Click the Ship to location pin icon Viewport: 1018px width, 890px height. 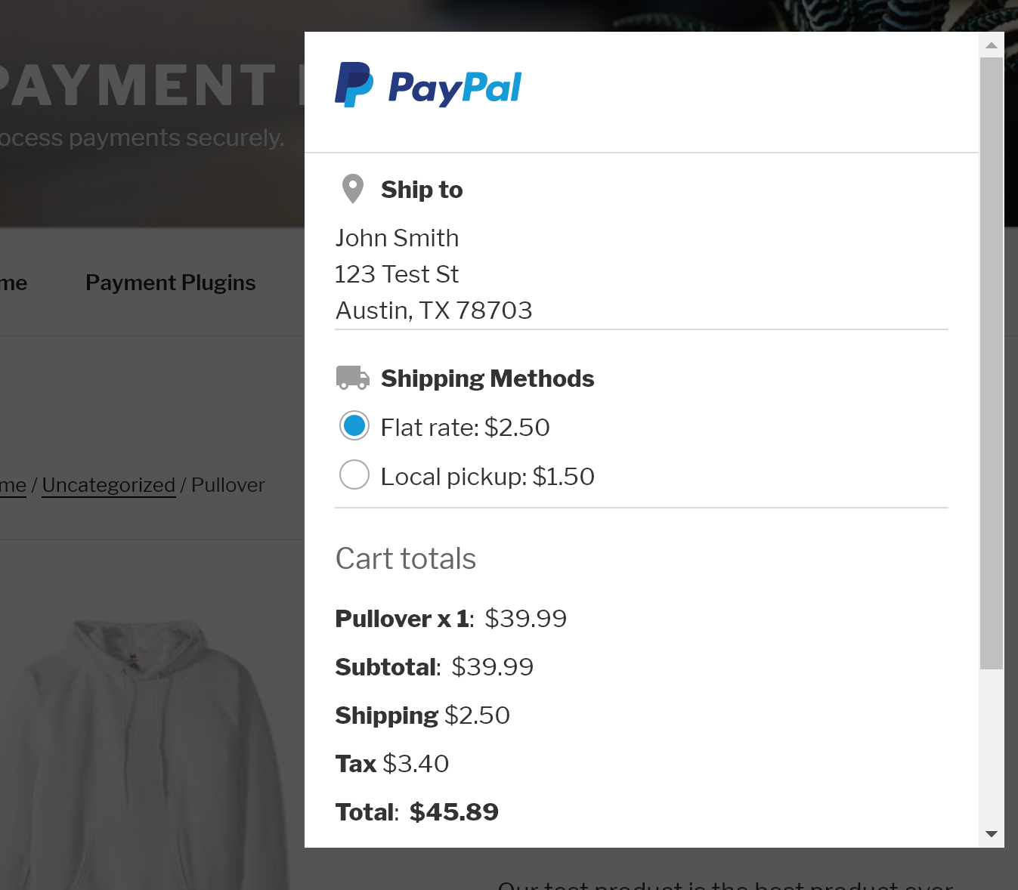coord(353,189)
